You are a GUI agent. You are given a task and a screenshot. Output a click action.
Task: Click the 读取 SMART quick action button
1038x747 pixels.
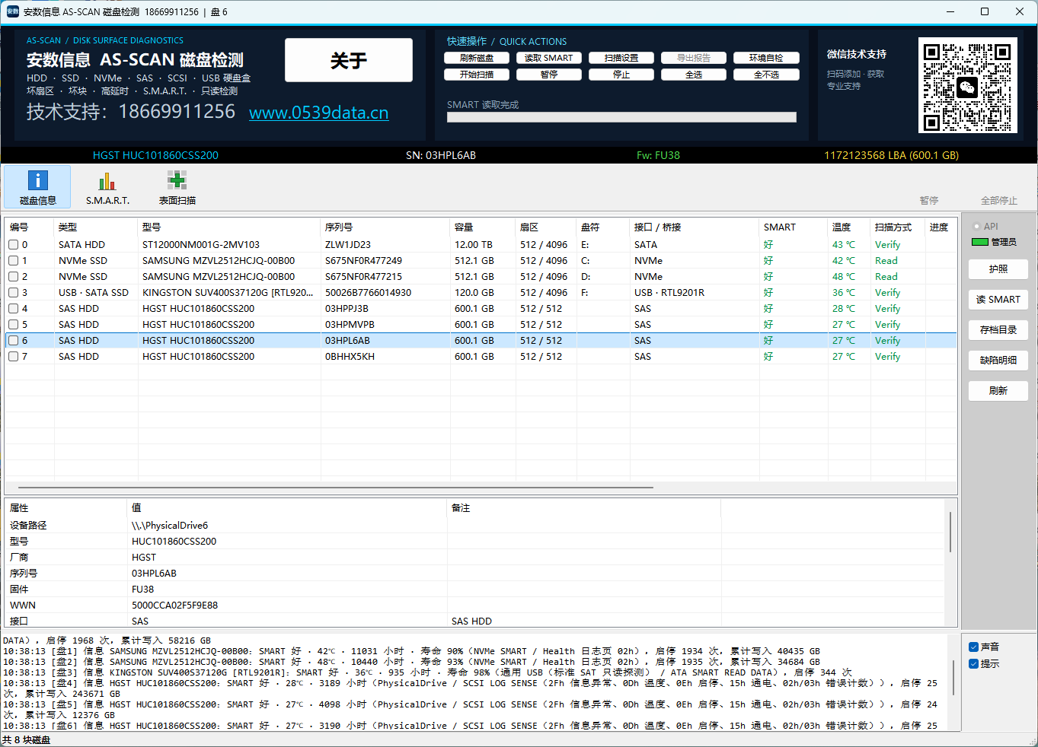coord(549,58)
